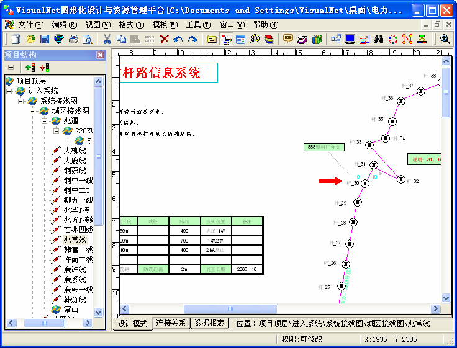Toggle the project tree view toolbar button

click(226, 39)
